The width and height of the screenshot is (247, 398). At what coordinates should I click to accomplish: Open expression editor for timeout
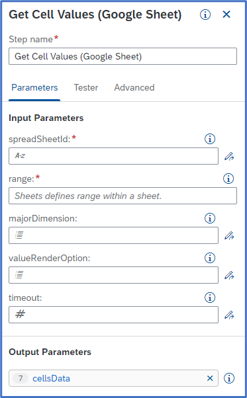tap(229, 315)
